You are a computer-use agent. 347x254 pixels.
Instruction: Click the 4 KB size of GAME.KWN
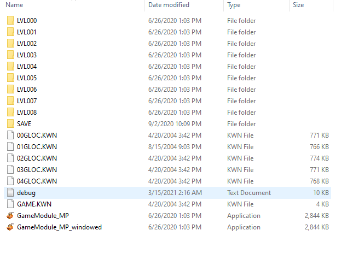(x=323, y=204)
